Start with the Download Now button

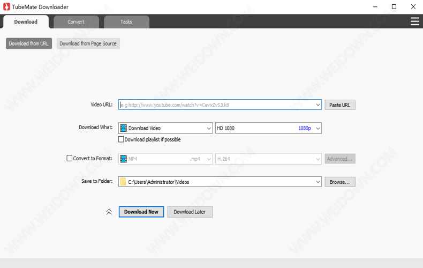tap(141, 212)
